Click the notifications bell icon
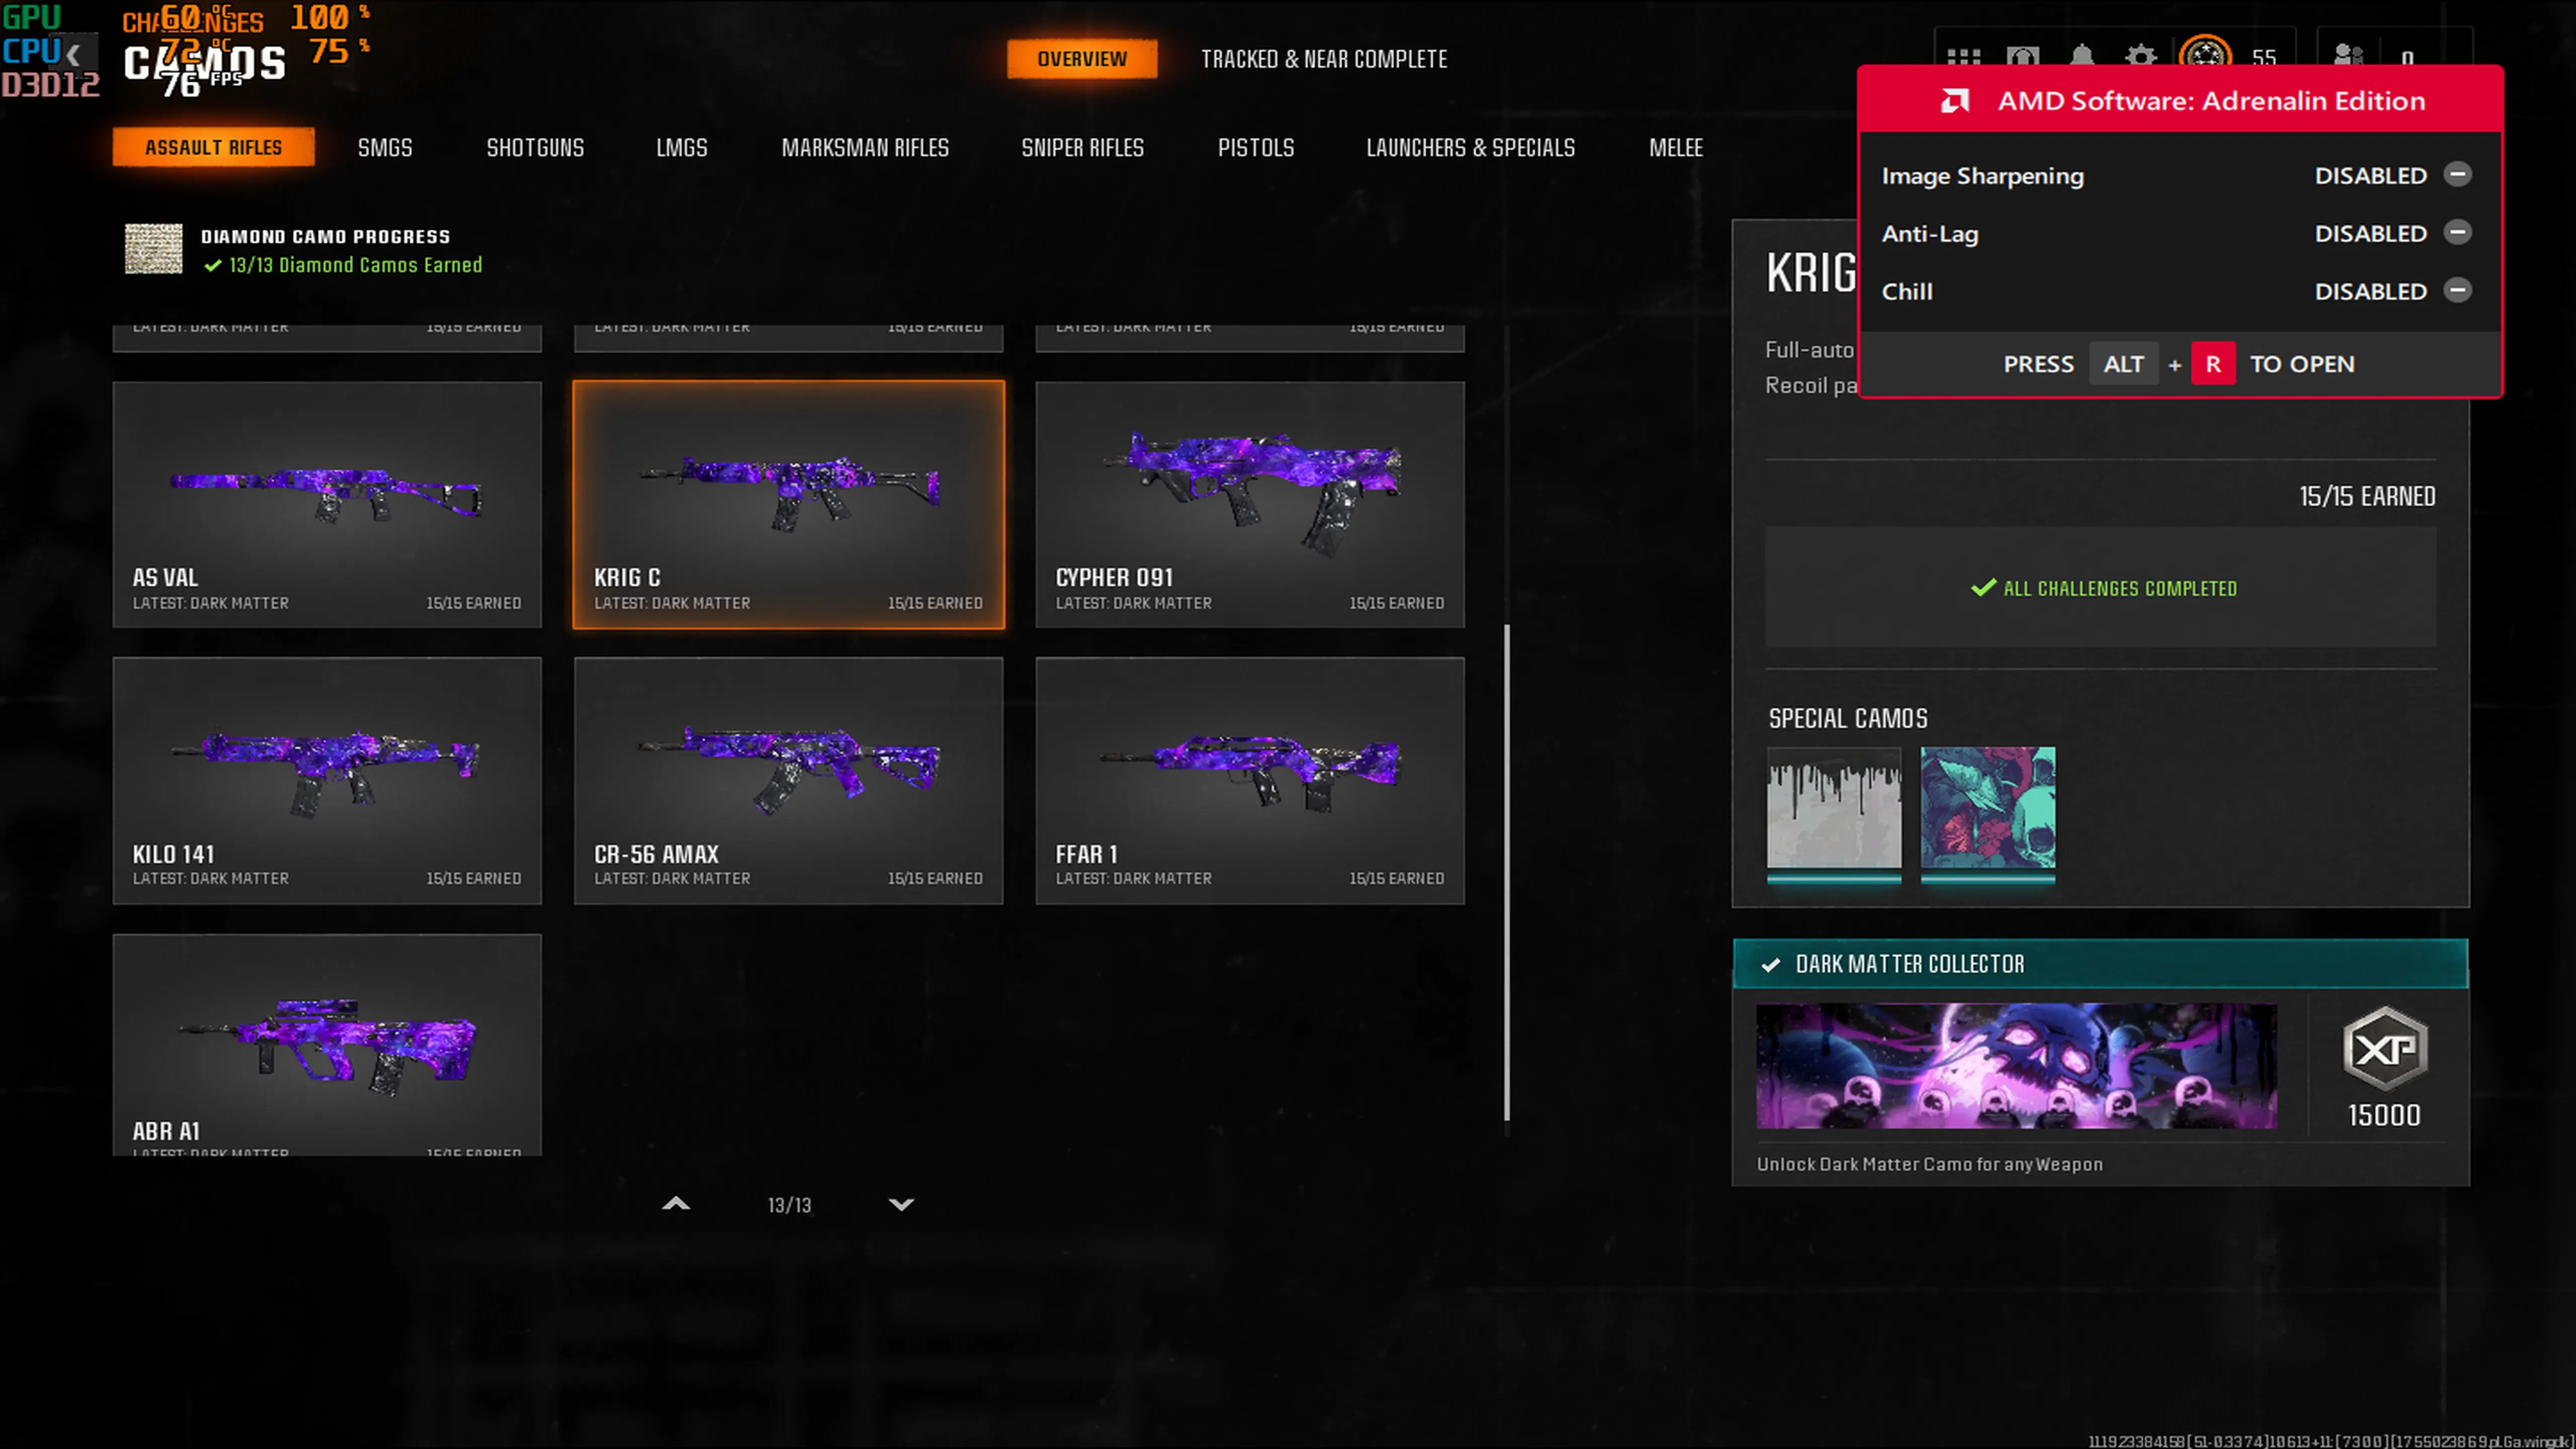 (2082, 58)
